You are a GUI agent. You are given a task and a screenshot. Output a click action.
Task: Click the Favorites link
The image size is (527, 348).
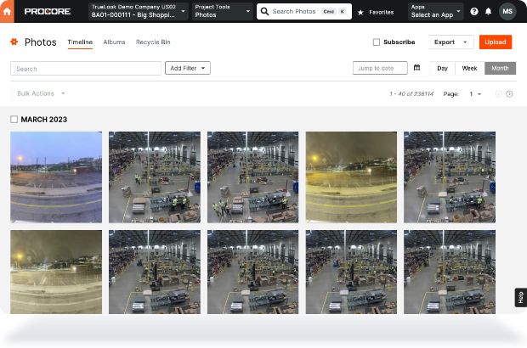(381, 12)
